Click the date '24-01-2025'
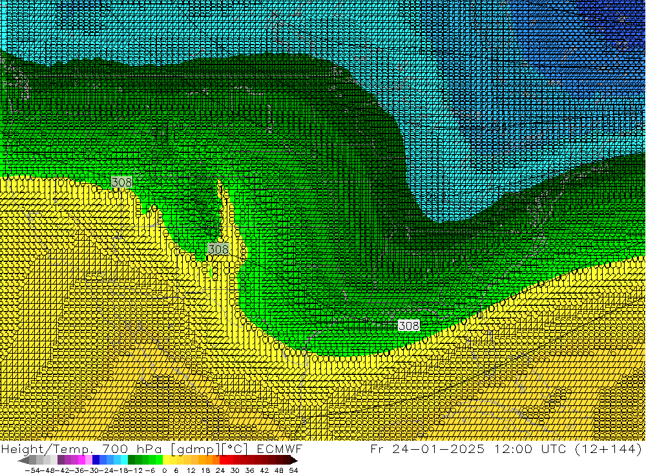The height and width of the screenshot is (473, 646). tap(439, 448)
